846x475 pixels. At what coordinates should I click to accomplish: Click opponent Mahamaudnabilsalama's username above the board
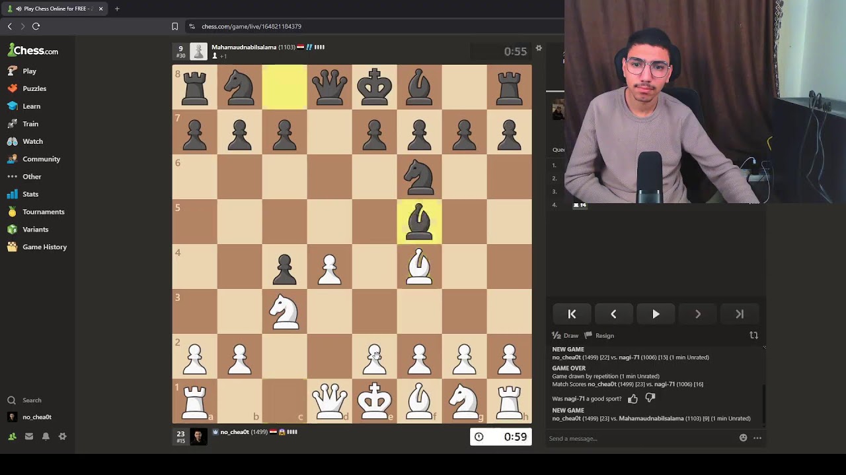(244, 47)
